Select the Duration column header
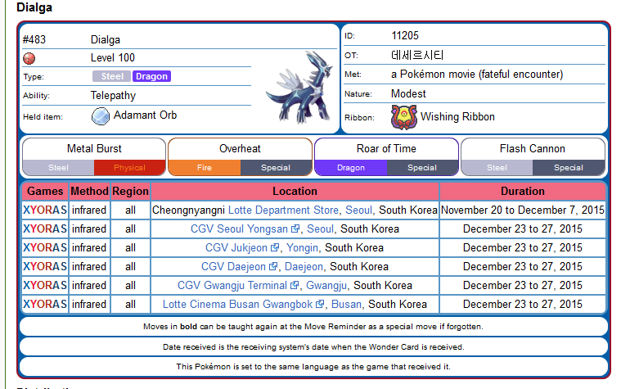 coord(522,191)
